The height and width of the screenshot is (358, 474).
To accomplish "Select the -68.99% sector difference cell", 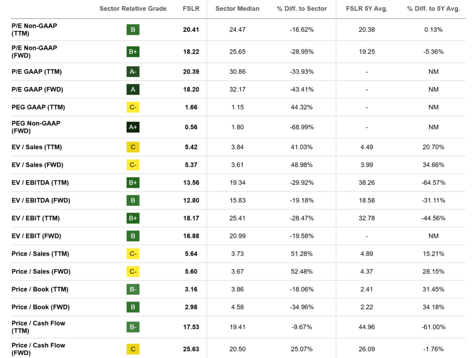I will click(x=302, y=127).
